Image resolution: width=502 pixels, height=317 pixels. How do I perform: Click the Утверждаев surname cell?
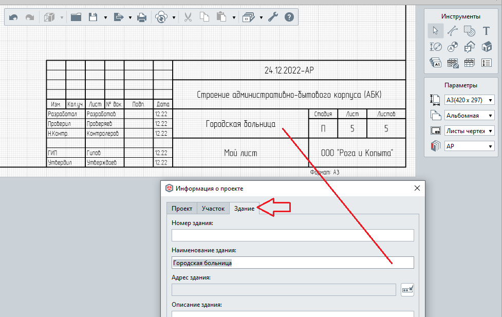[105, 162]
